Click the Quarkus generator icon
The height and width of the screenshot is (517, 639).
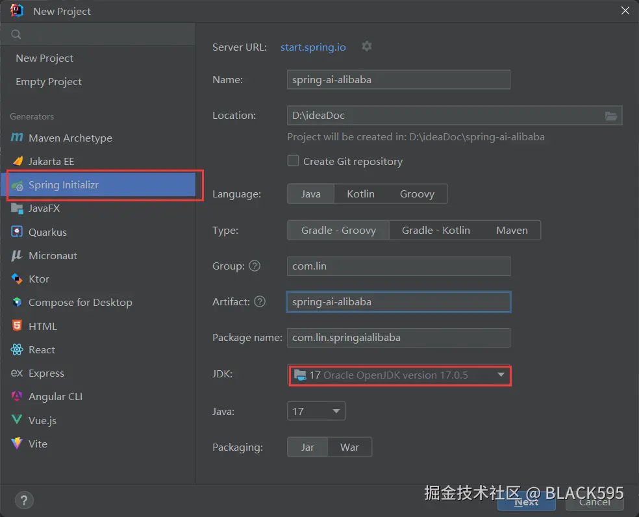tap(17, 232)
